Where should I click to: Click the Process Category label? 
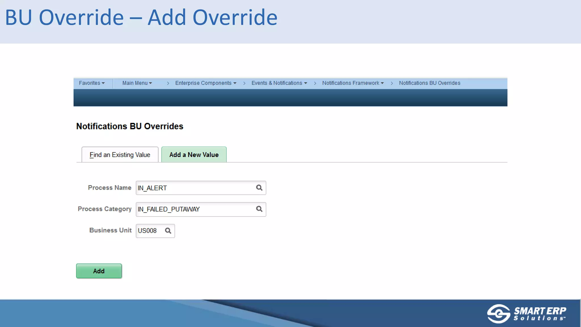coord(105,209)
